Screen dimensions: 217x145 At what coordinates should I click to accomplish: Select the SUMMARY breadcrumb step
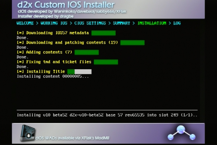pos(121,23)
